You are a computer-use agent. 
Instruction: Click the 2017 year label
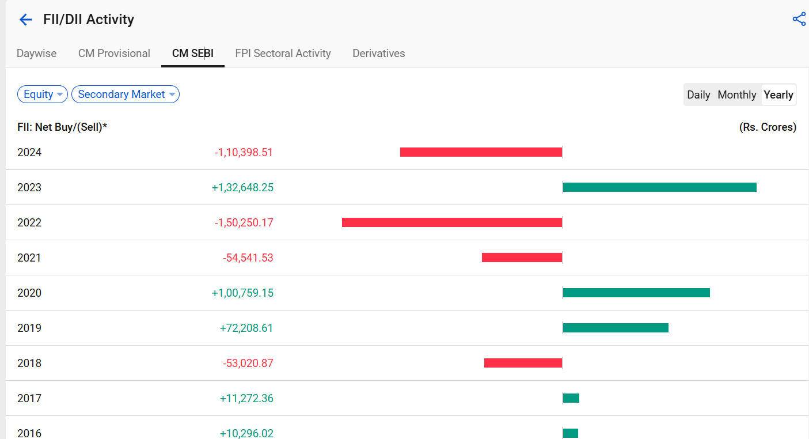(29, 399)
